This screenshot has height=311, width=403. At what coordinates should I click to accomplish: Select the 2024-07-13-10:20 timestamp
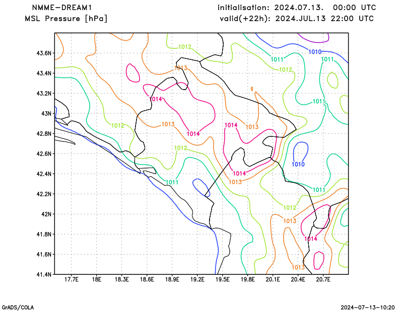point(368,307)
